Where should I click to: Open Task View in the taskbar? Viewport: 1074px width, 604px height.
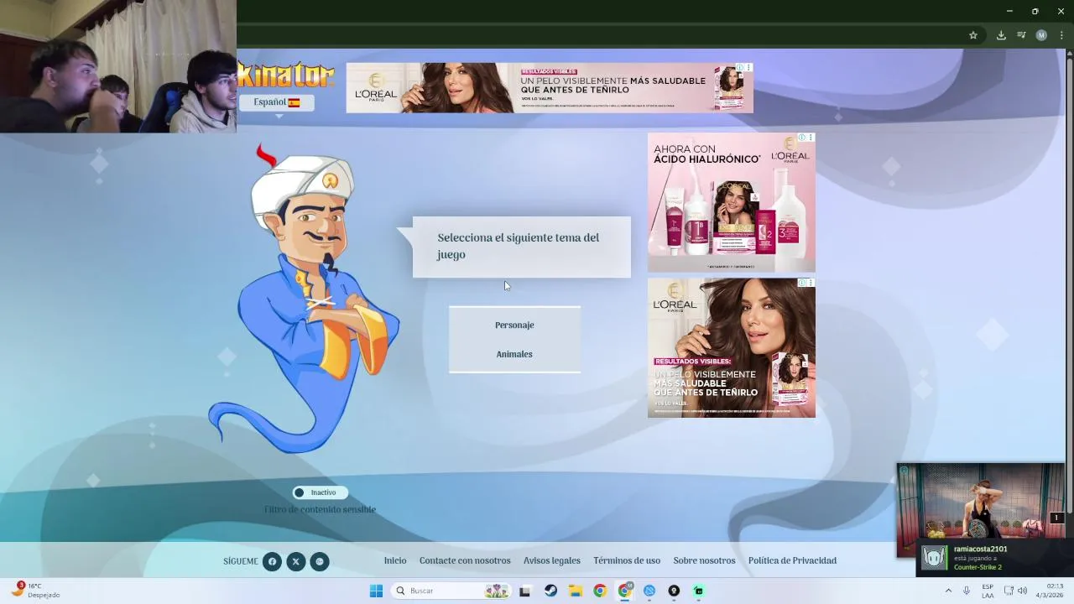coord(524,591)
